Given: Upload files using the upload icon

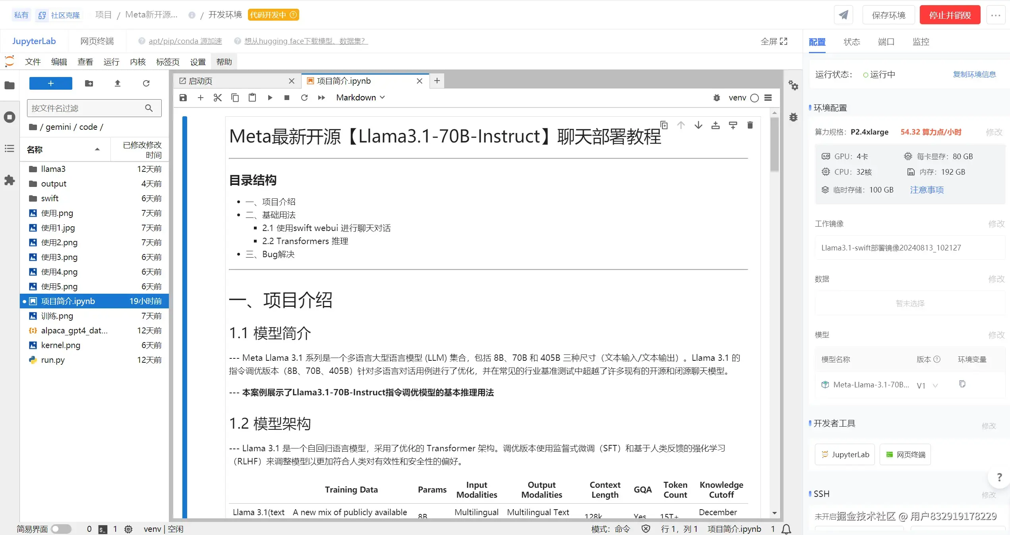Looking at the screenshot, I should coord(117,83).
